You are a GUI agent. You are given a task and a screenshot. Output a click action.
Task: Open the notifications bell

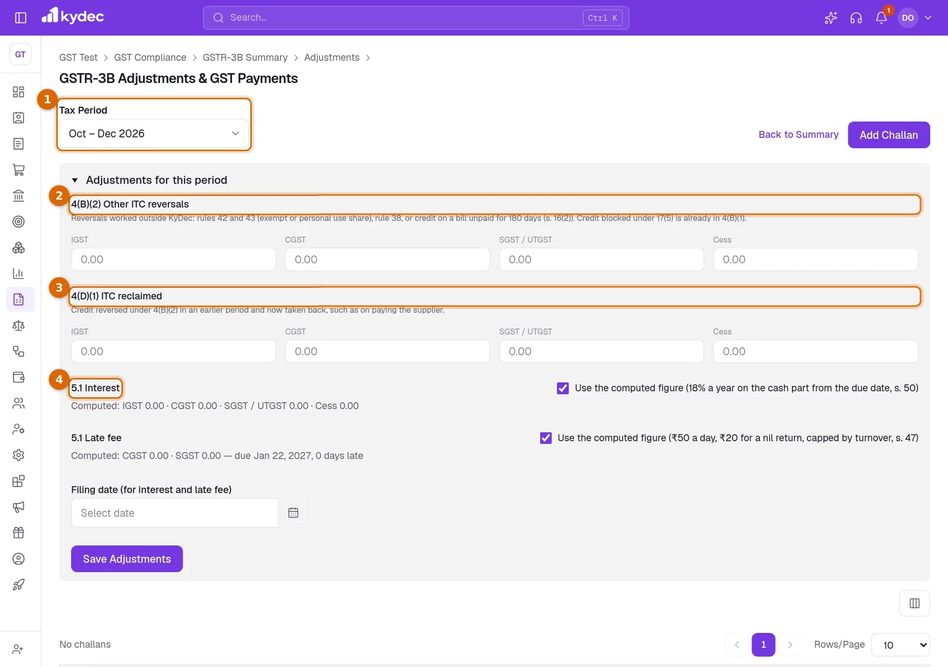click(881, 18)
